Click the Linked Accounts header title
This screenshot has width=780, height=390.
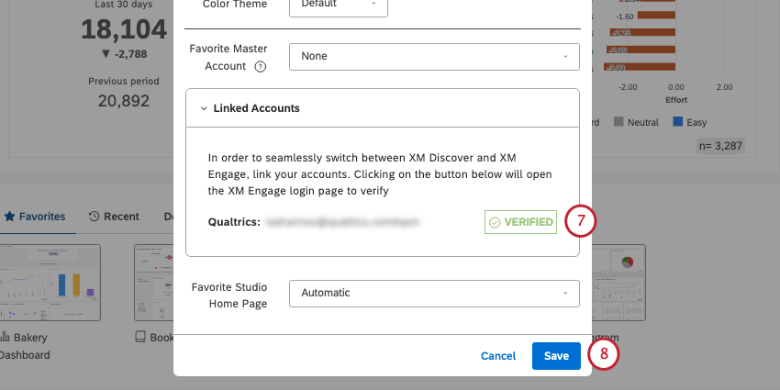(x=256, y=108)
